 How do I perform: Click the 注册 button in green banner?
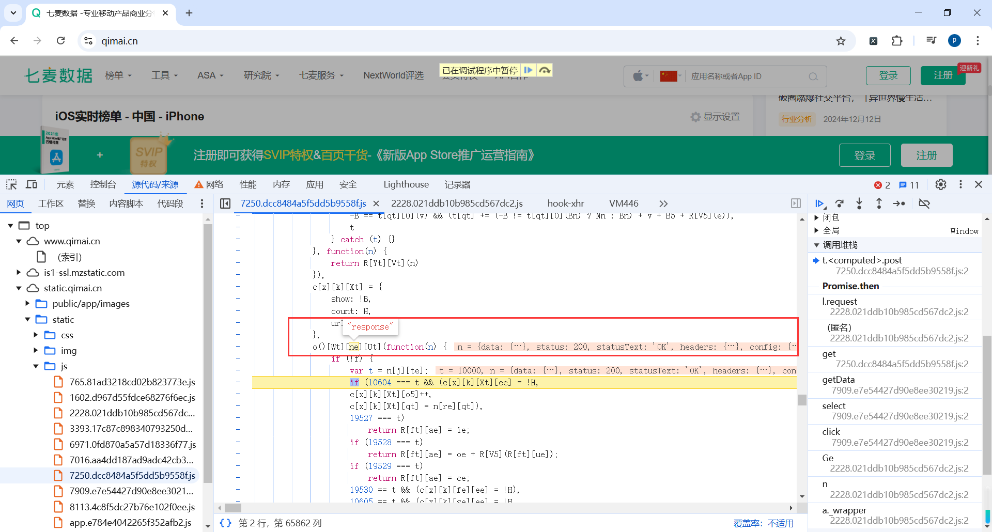[927, 155]
